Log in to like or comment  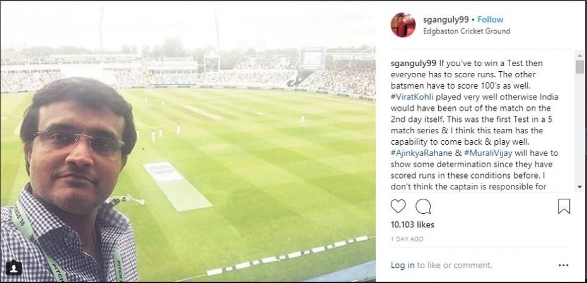(x=402, y=265)
